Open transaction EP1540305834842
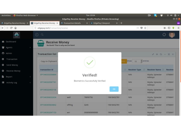181x129 pixels. (x=48, y=105)
